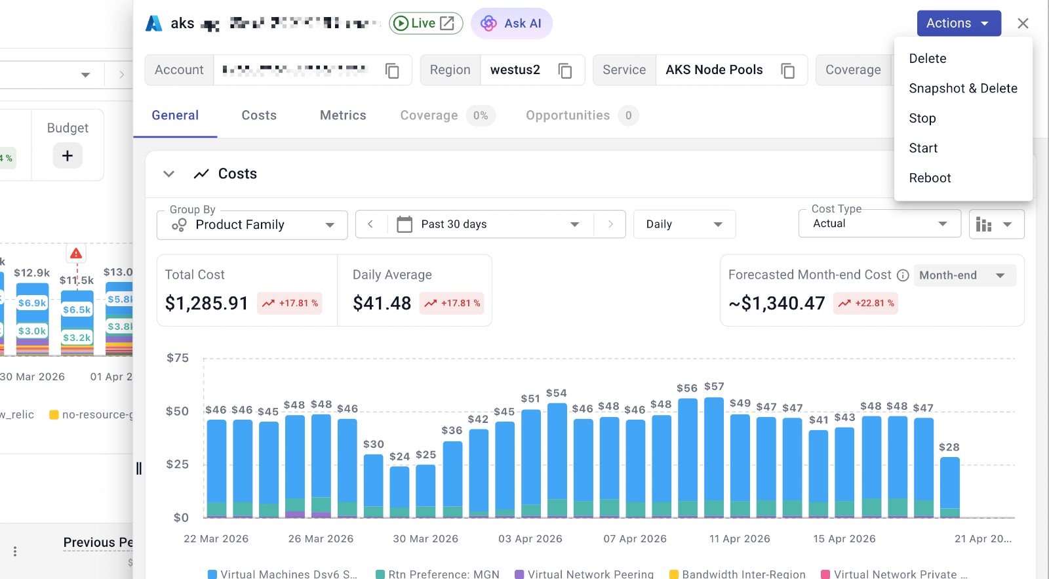
Task: Click the Costs trend line icon
Action: tap(201, 174)
